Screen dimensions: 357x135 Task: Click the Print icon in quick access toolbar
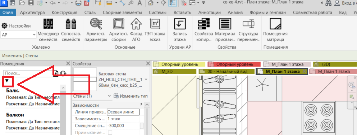(x=78, y=3)
